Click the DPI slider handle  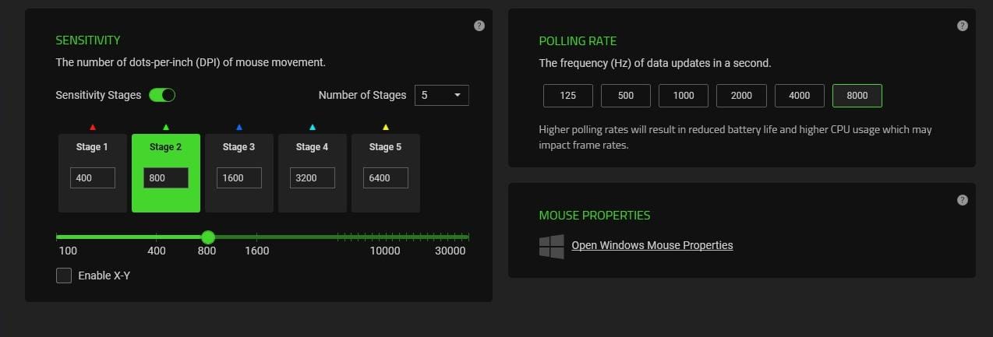(x=208, y=237)
